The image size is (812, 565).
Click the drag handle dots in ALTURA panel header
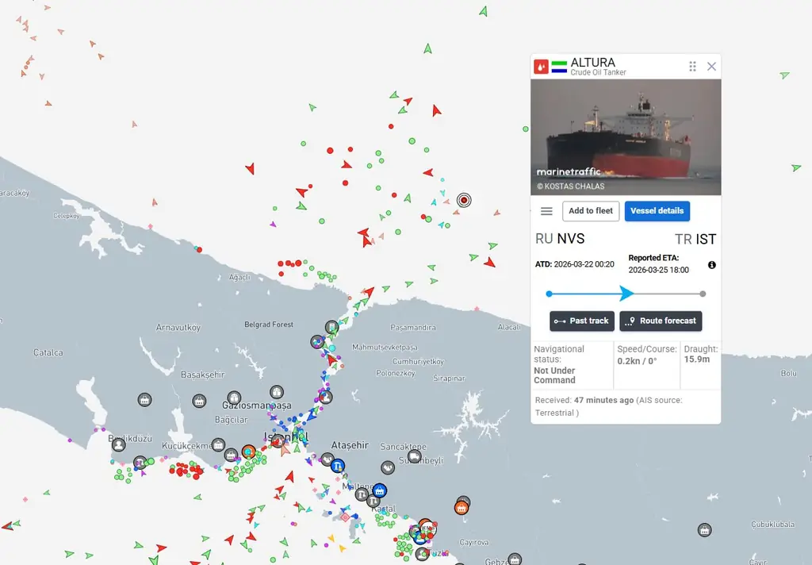coord(692,67)
